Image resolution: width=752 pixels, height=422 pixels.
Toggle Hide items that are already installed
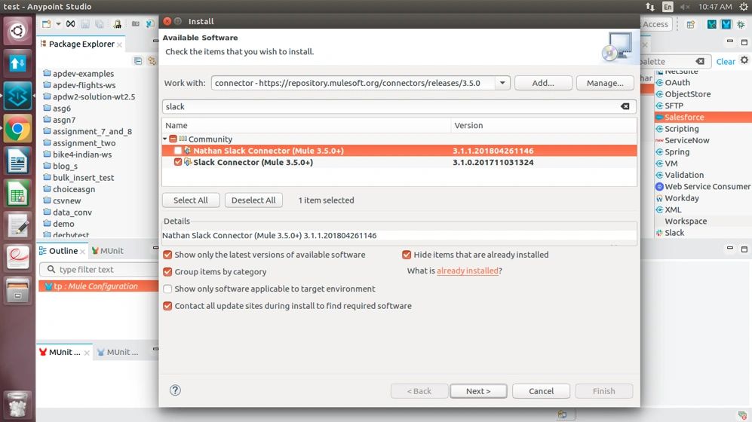pyautogui.click(x=407, y=255)
